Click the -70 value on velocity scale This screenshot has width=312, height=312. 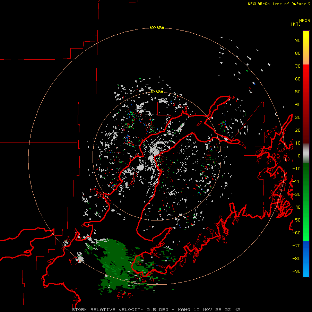pos(296,245)
